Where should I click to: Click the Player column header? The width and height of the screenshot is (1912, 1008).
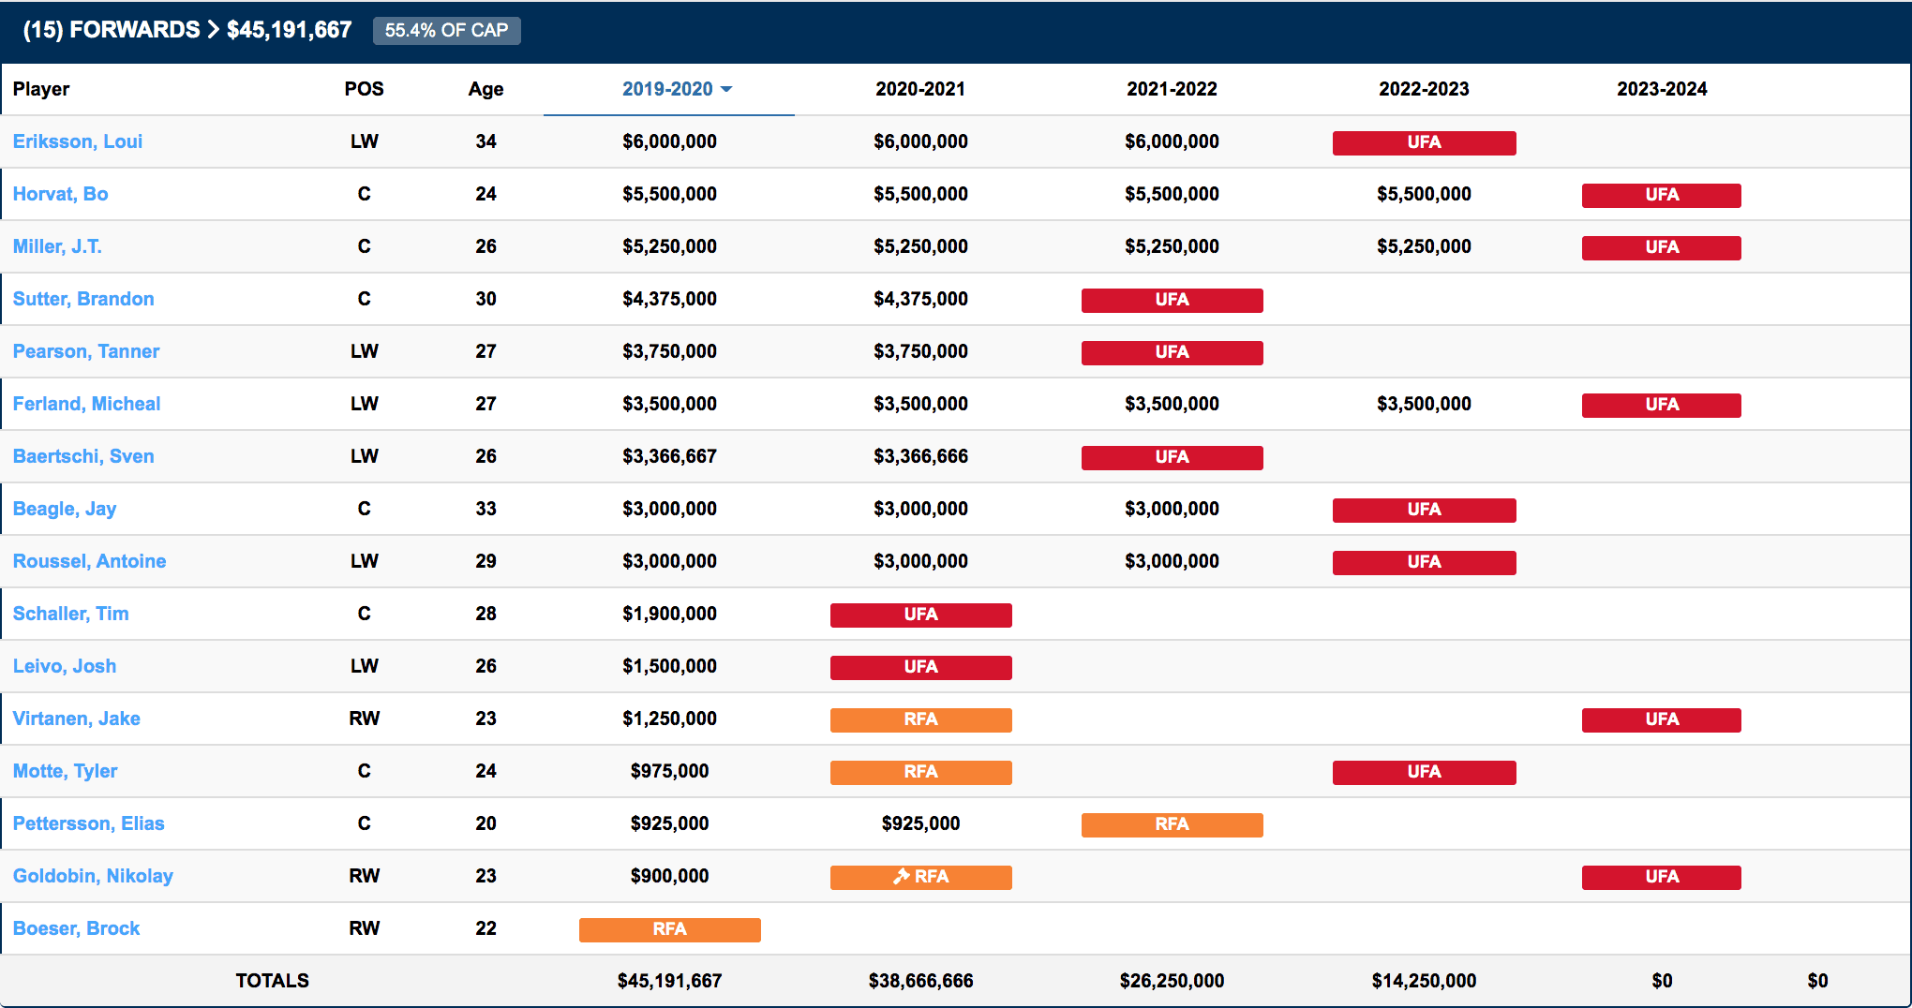coord(41,89)
